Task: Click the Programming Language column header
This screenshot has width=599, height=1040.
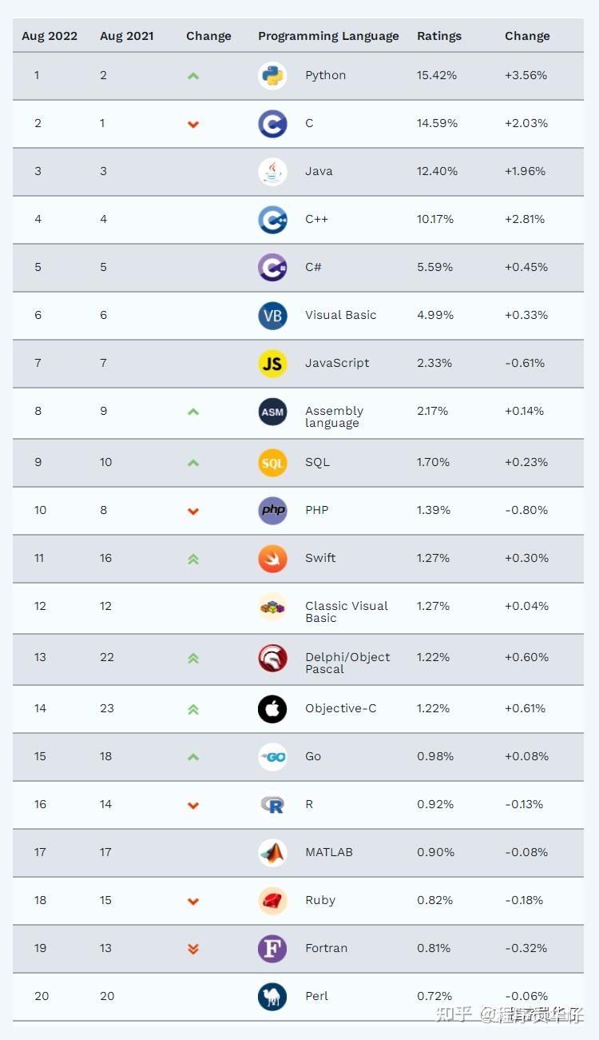Action: click(328, 36)
